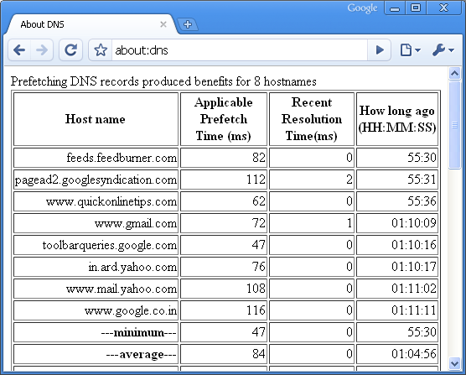Select Recent Resolution Time header
Screen dimensions: 466x375
pyautogui.click(x=312, y=119)
